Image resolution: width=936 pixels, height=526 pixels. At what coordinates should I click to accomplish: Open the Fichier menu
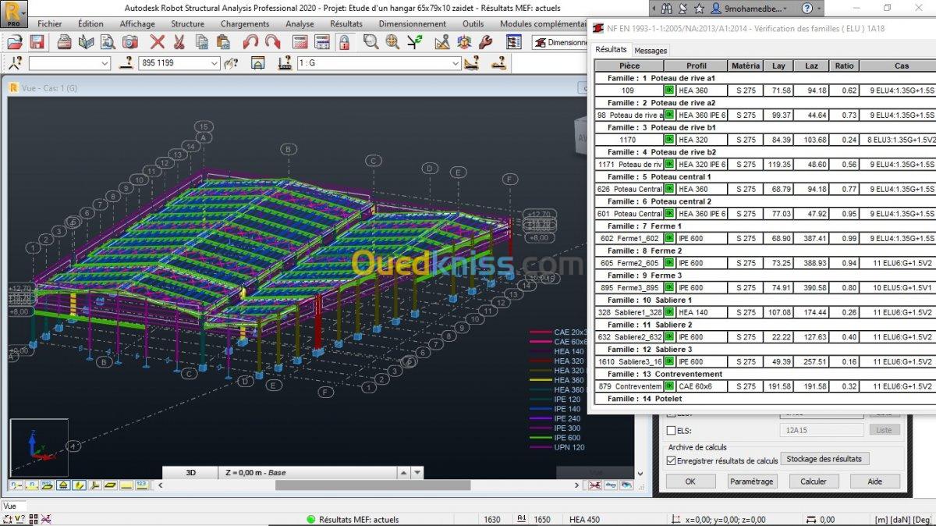pyautogui.click(x=49, y=24)
